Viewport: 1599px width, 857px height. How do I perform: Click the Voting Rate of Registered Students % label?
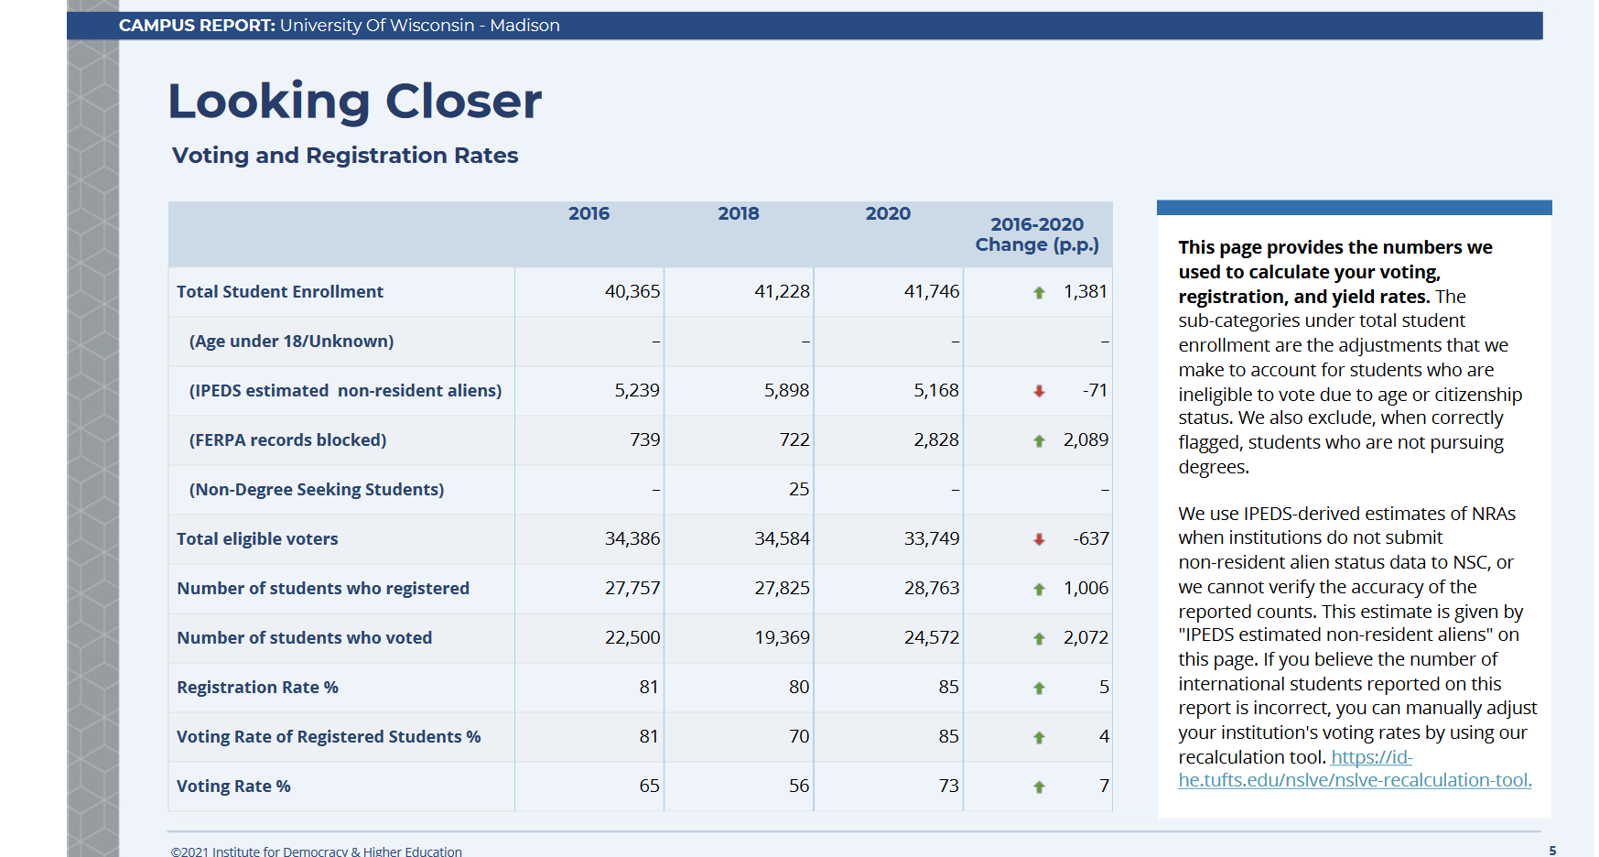(x=329, y=736)
